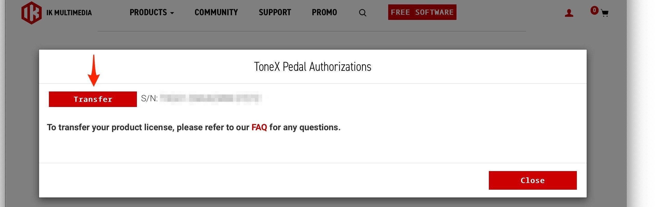Image resolution: width=655 pixels, height=207 pixels.
Task: Click the S/N: label
Action: click(149, 98)
